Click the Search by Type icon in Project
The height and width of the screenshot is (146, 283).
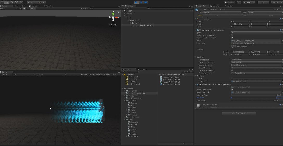pos(184,72)
